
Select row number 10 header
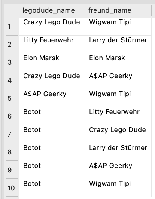pyautogui.click(x=12, y=188)
